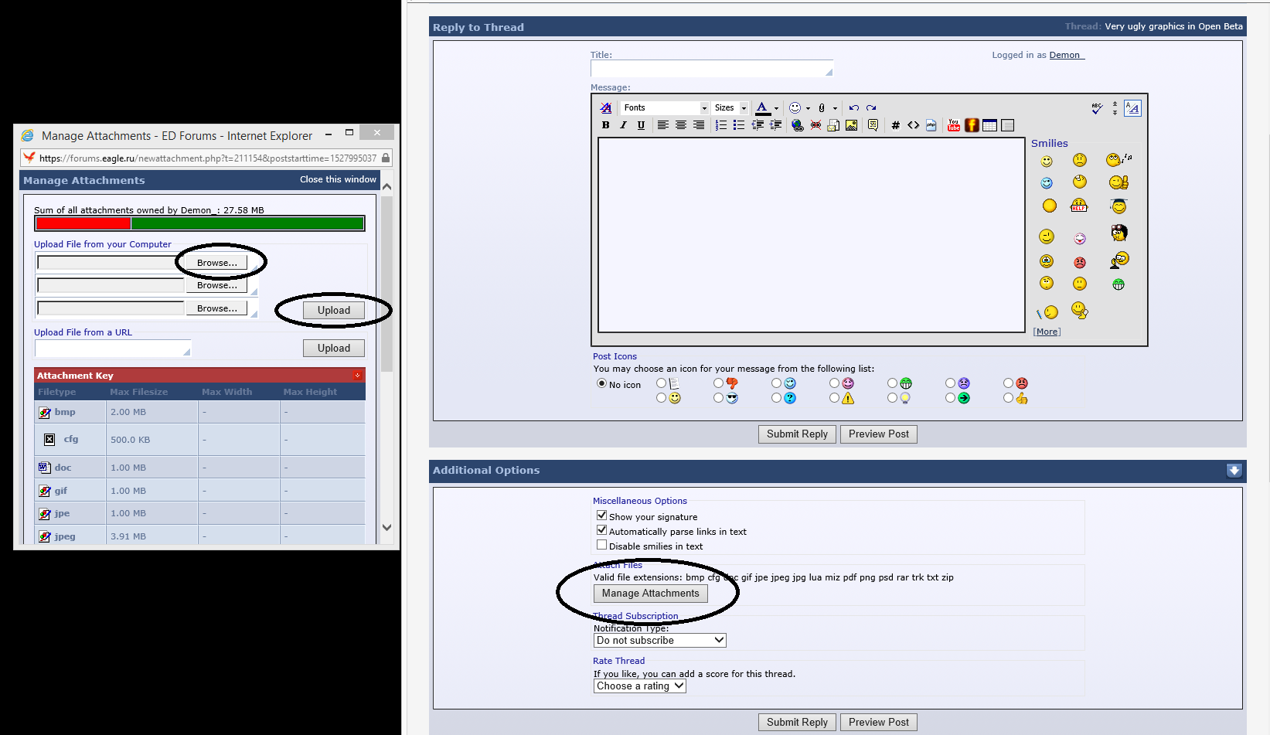Collapse the Attachment Key table
This screenshot has height=735, width=1270.
point(358,376)
